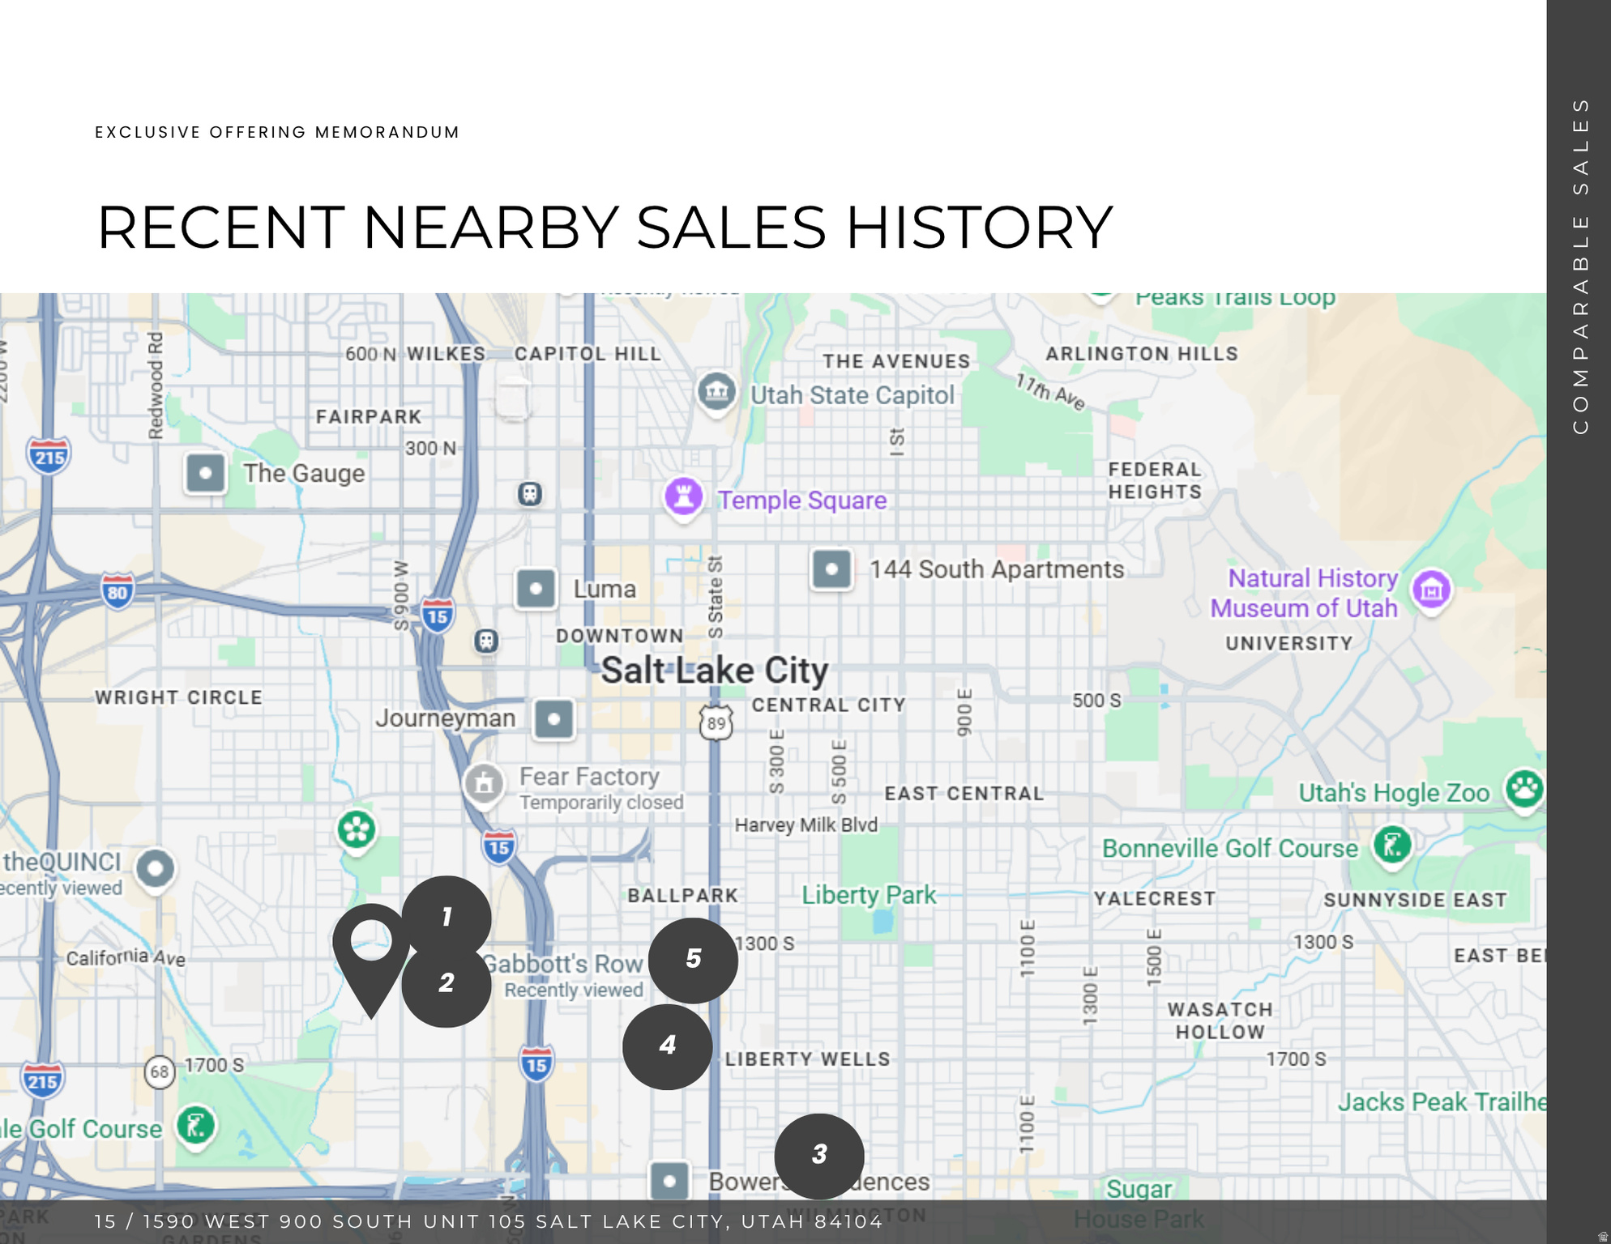Click the Gabbott's Row label
This screenshot has width=1611, height=1244.
[x=562, y=964]
